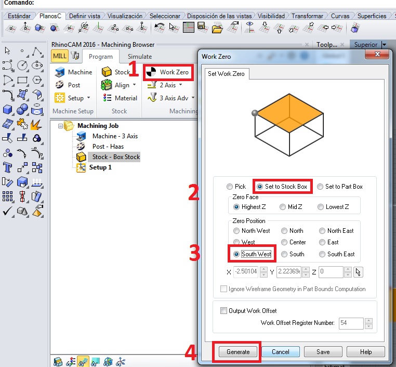Select the Rectangle tool
Viewport: 396px width, 367px height.
coord(22,81)
